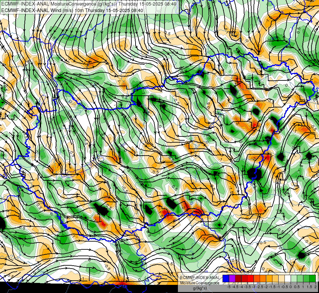Image resolution: width=319 pixels, height=293 pixels.
Task: Click the -2.5 legend scale value
Action: pyautogui.click(x=260, y=287)
